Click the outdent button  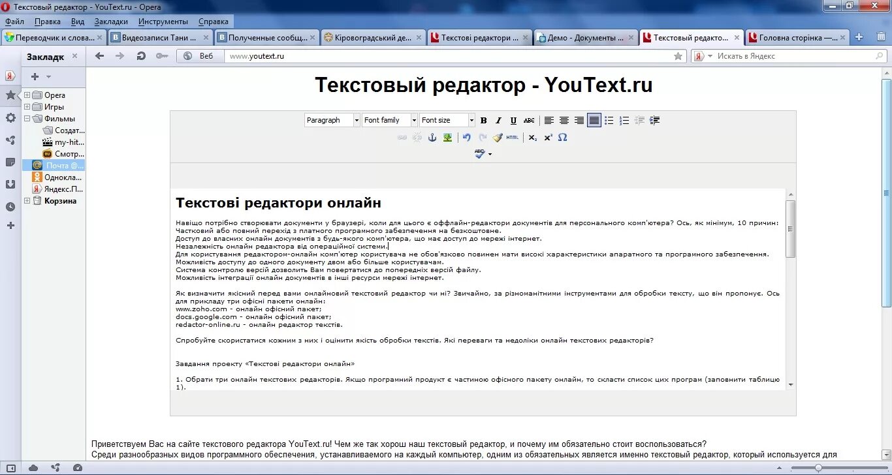click(x=639, y=120)
